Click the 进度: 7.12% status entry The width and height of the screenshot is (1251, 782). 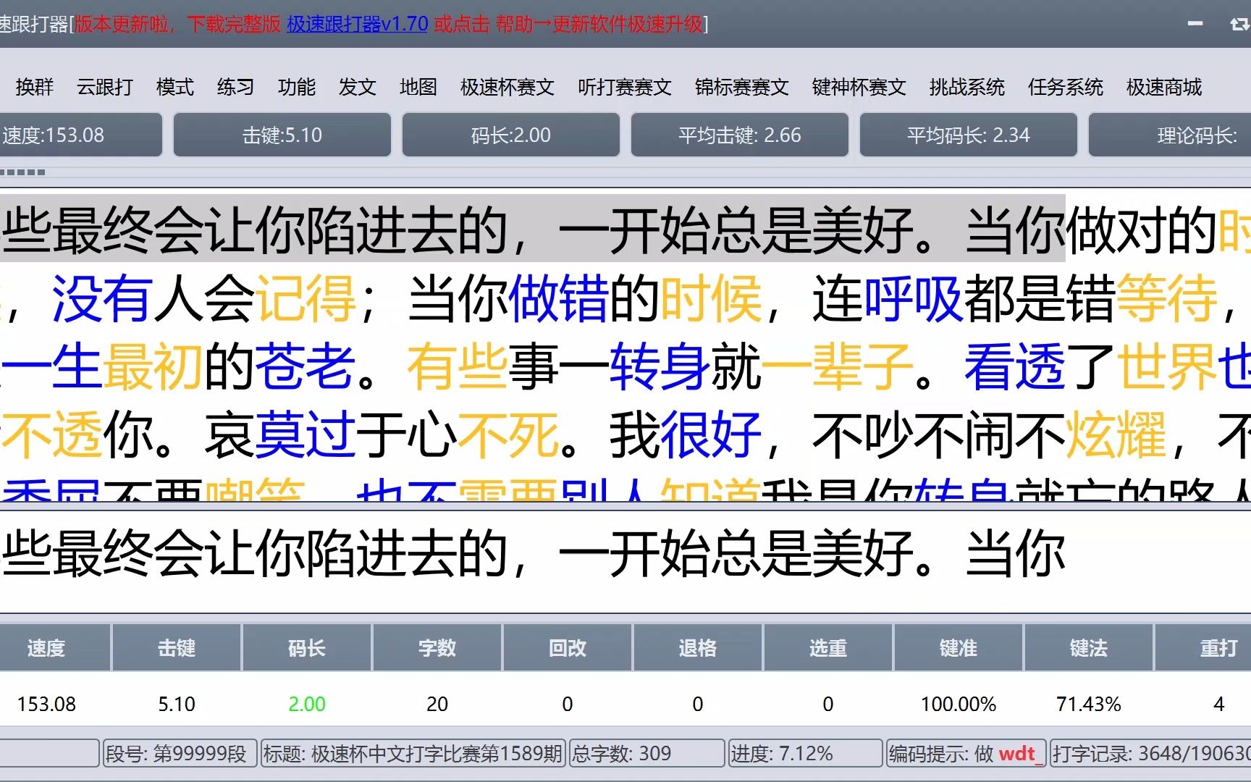[805, 754]
